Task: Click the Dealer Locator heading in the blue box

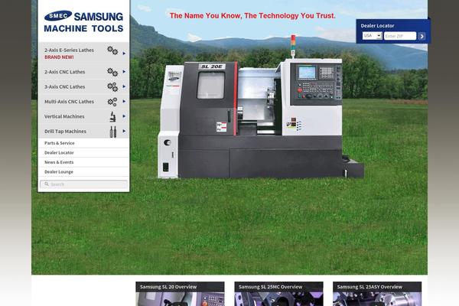Action: click(377, 26)
